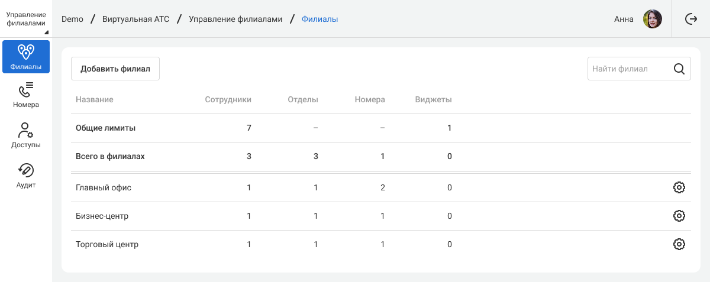
Task: Open the Аудит section in sidebar
Action: click(x=26, y=176)
